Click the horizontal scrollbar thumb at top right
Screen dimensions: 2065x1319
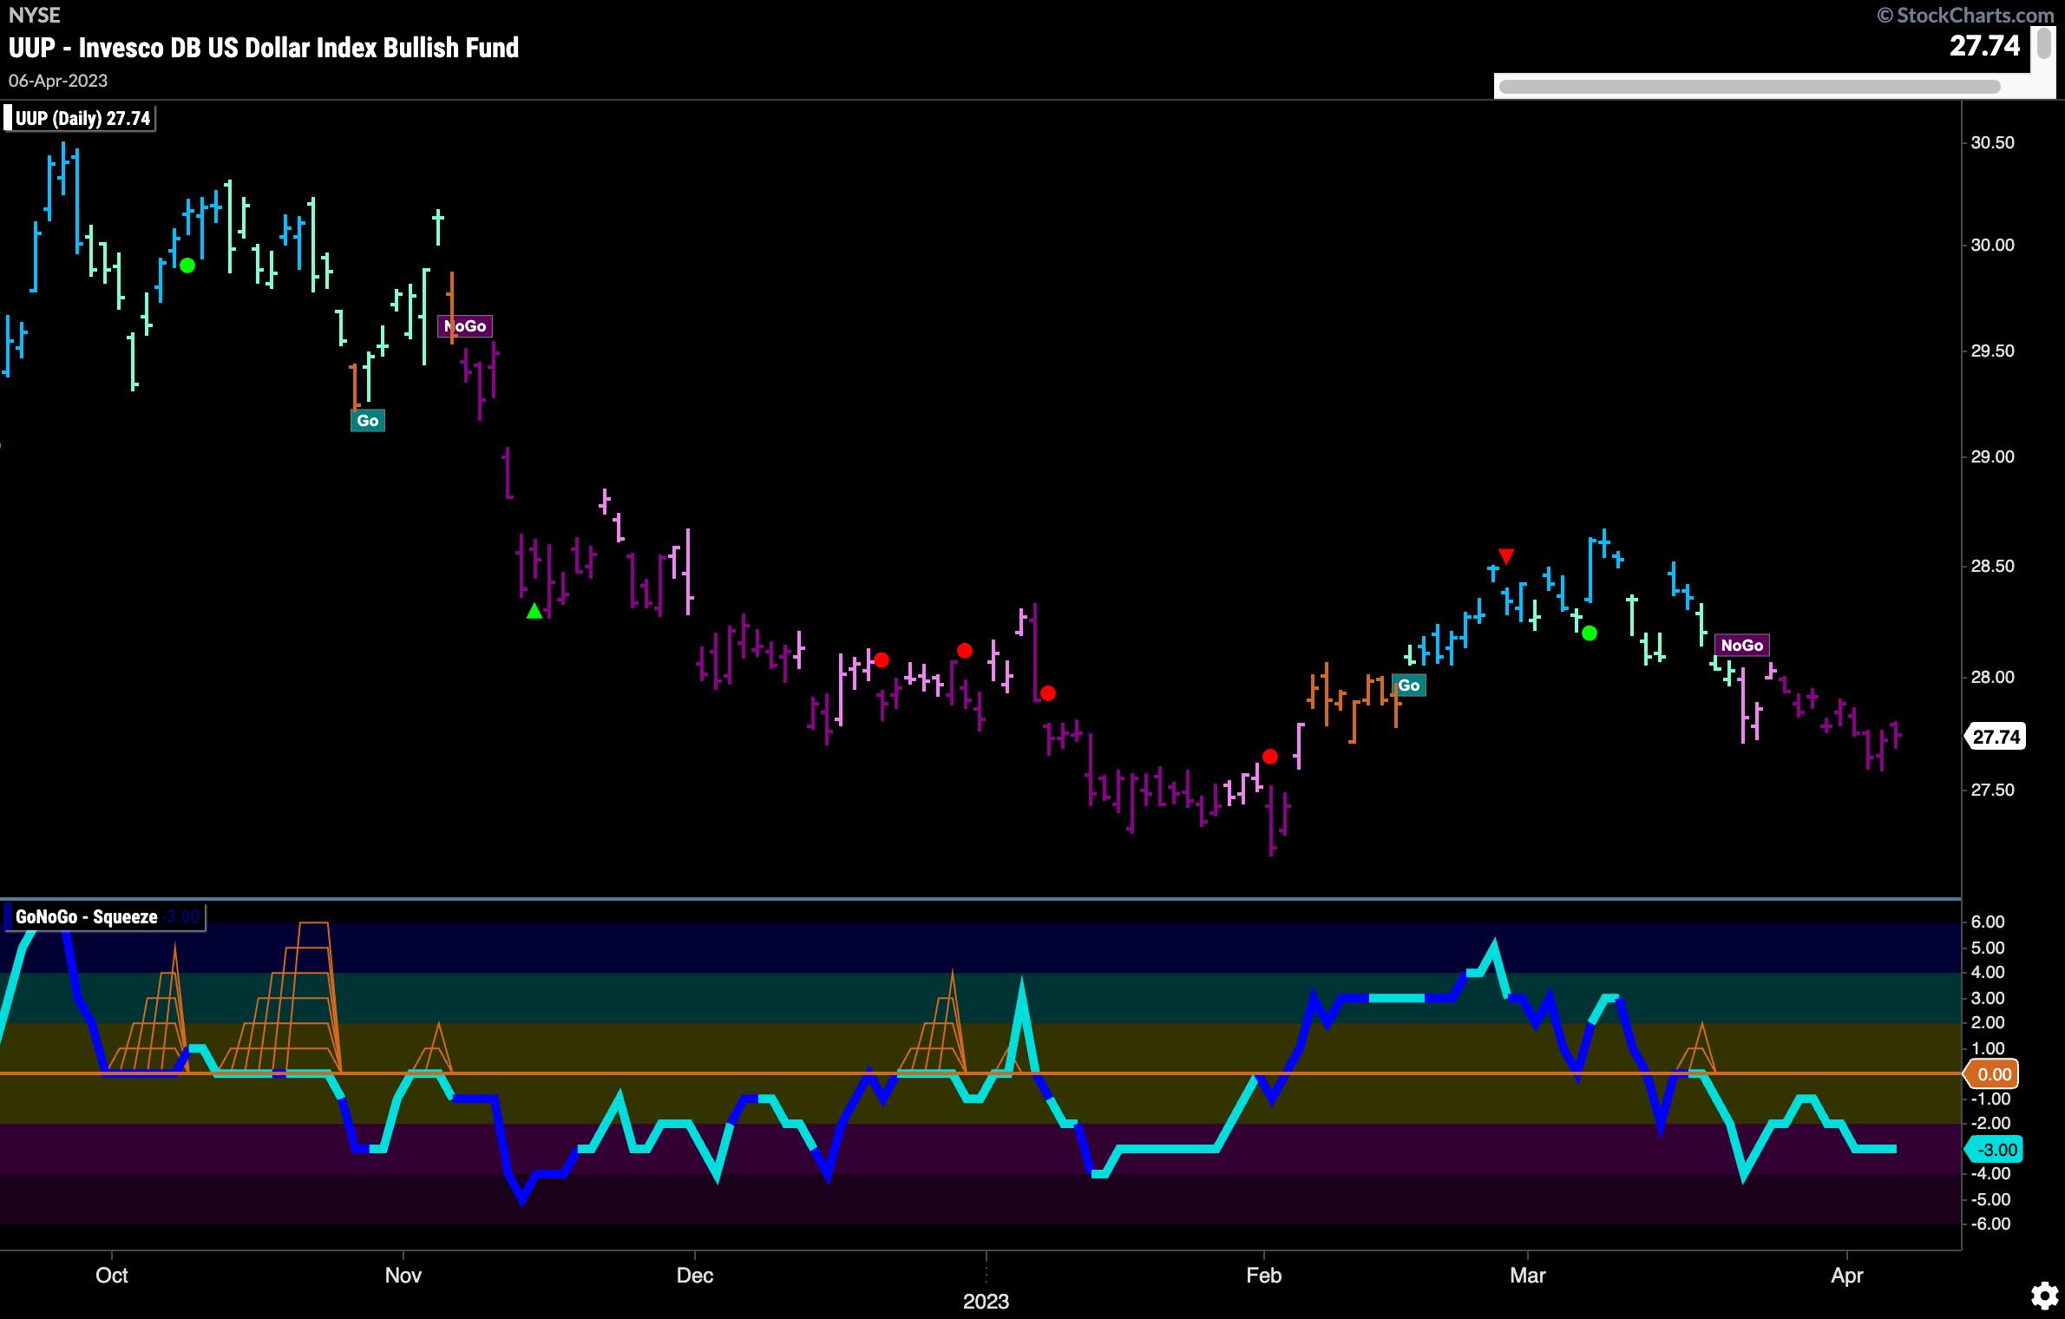coord(1748,87)
